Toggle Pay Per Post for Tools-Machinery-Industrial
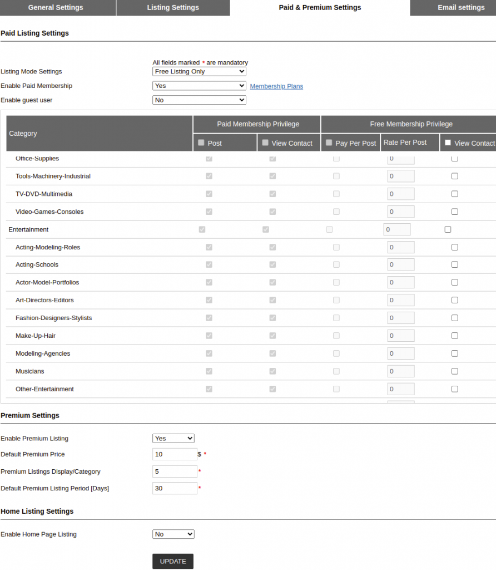496x570 pixels. [x=336, y=176]
